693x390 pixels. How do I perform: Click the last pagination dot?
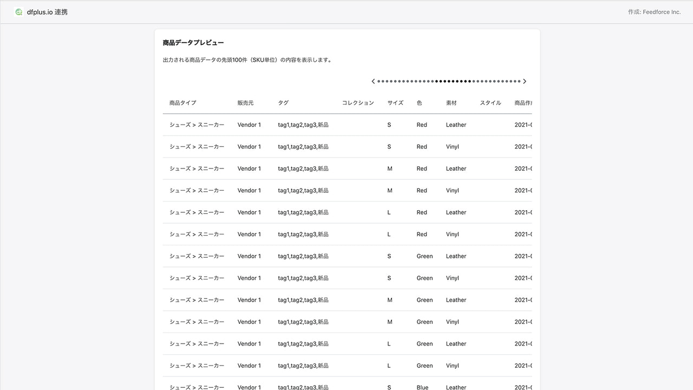click(x=519, y=81)
